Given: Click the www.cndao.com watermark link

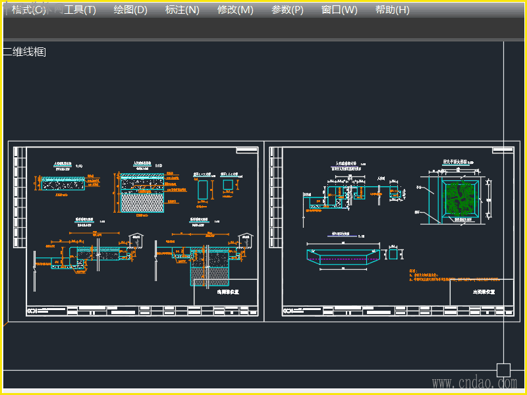Looking at the screenshot, I should [x=474, y=382].
